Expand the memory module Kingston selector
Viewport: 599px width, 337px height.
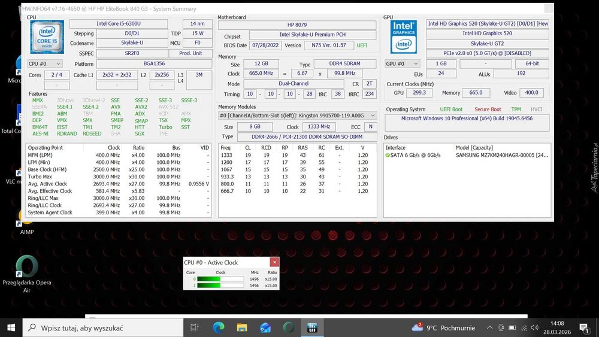(x=298, y=116)
